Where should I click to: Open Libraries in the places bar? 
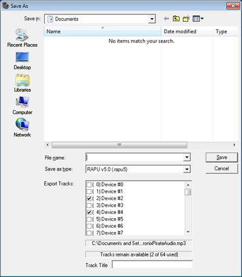(x=22, y=84)
